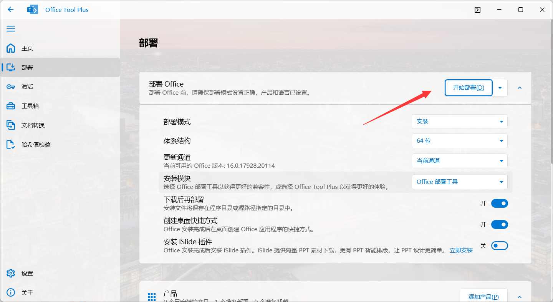This screenshot has height=302, width=553.
Task: Click the 立即安装 link
Action: pyautogui.click(x=461, y=250)
